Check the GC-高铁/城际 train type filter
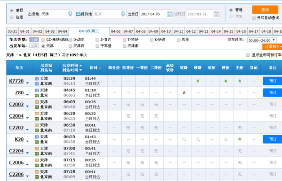Viewport: 282px width, 181px height. [x=43, y=40]
